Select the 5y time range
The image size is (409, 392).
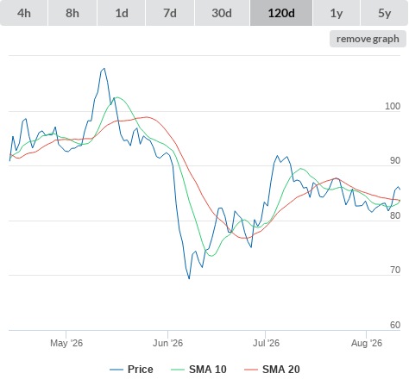click(385, 13)
